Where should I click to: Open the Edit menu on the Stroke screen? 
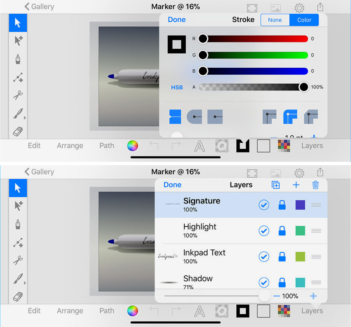34,146
